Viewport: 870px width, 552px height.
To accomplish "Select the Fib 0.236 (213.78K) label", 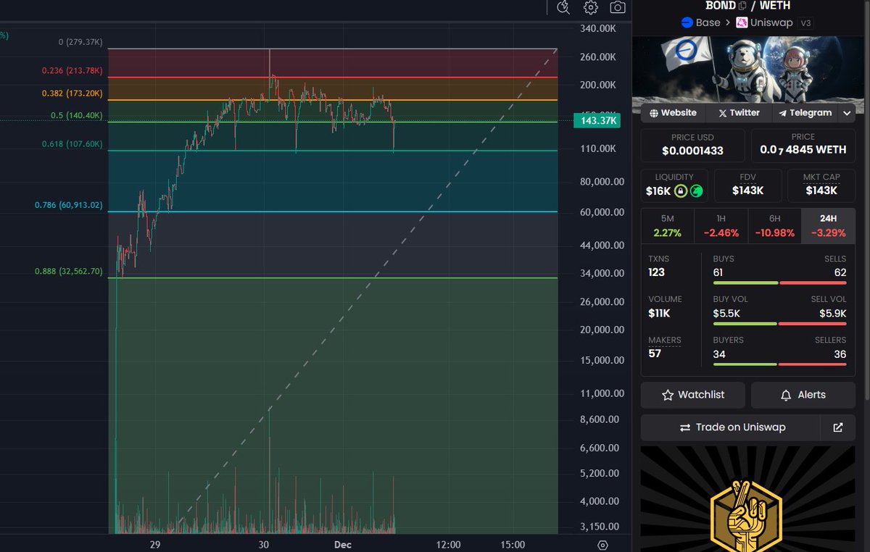I will 72,70.
